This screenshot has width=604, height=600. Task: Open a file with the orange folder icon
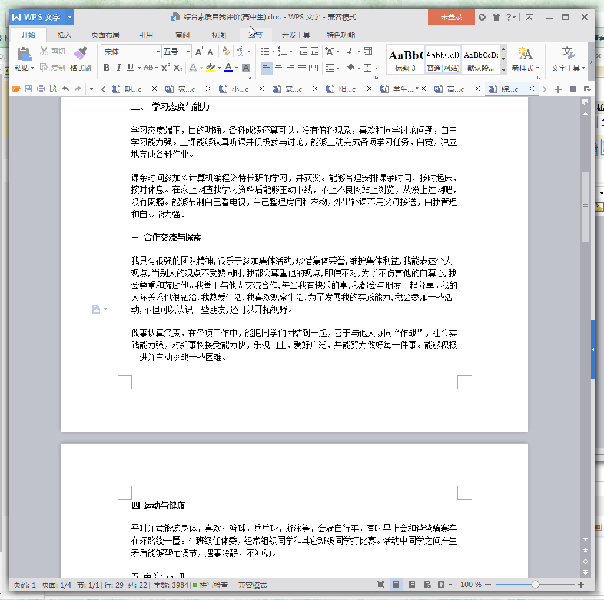pos(16,89)
